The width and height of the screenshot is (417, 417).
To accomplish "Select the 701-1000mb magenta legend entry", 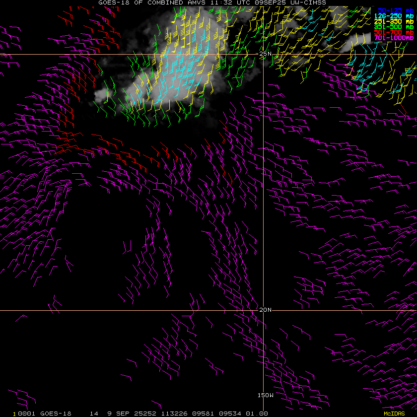I will click(x=394, y=38).
